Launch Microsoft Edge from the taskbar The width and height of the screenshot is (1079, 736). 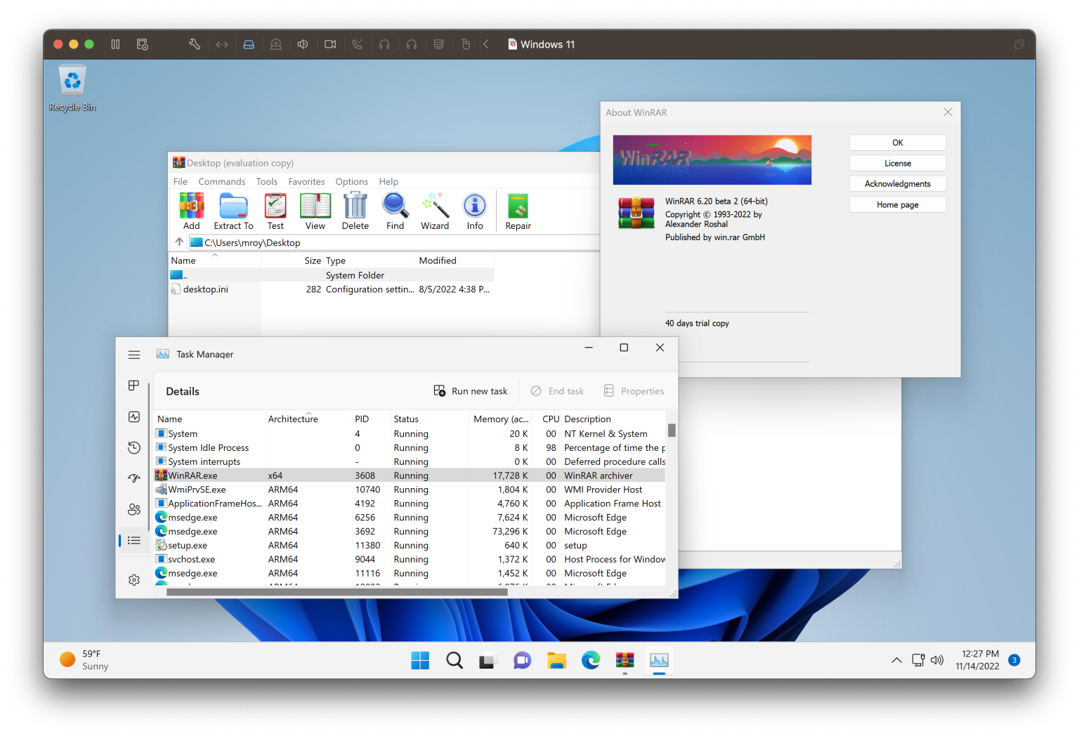(x=591, y=660)
